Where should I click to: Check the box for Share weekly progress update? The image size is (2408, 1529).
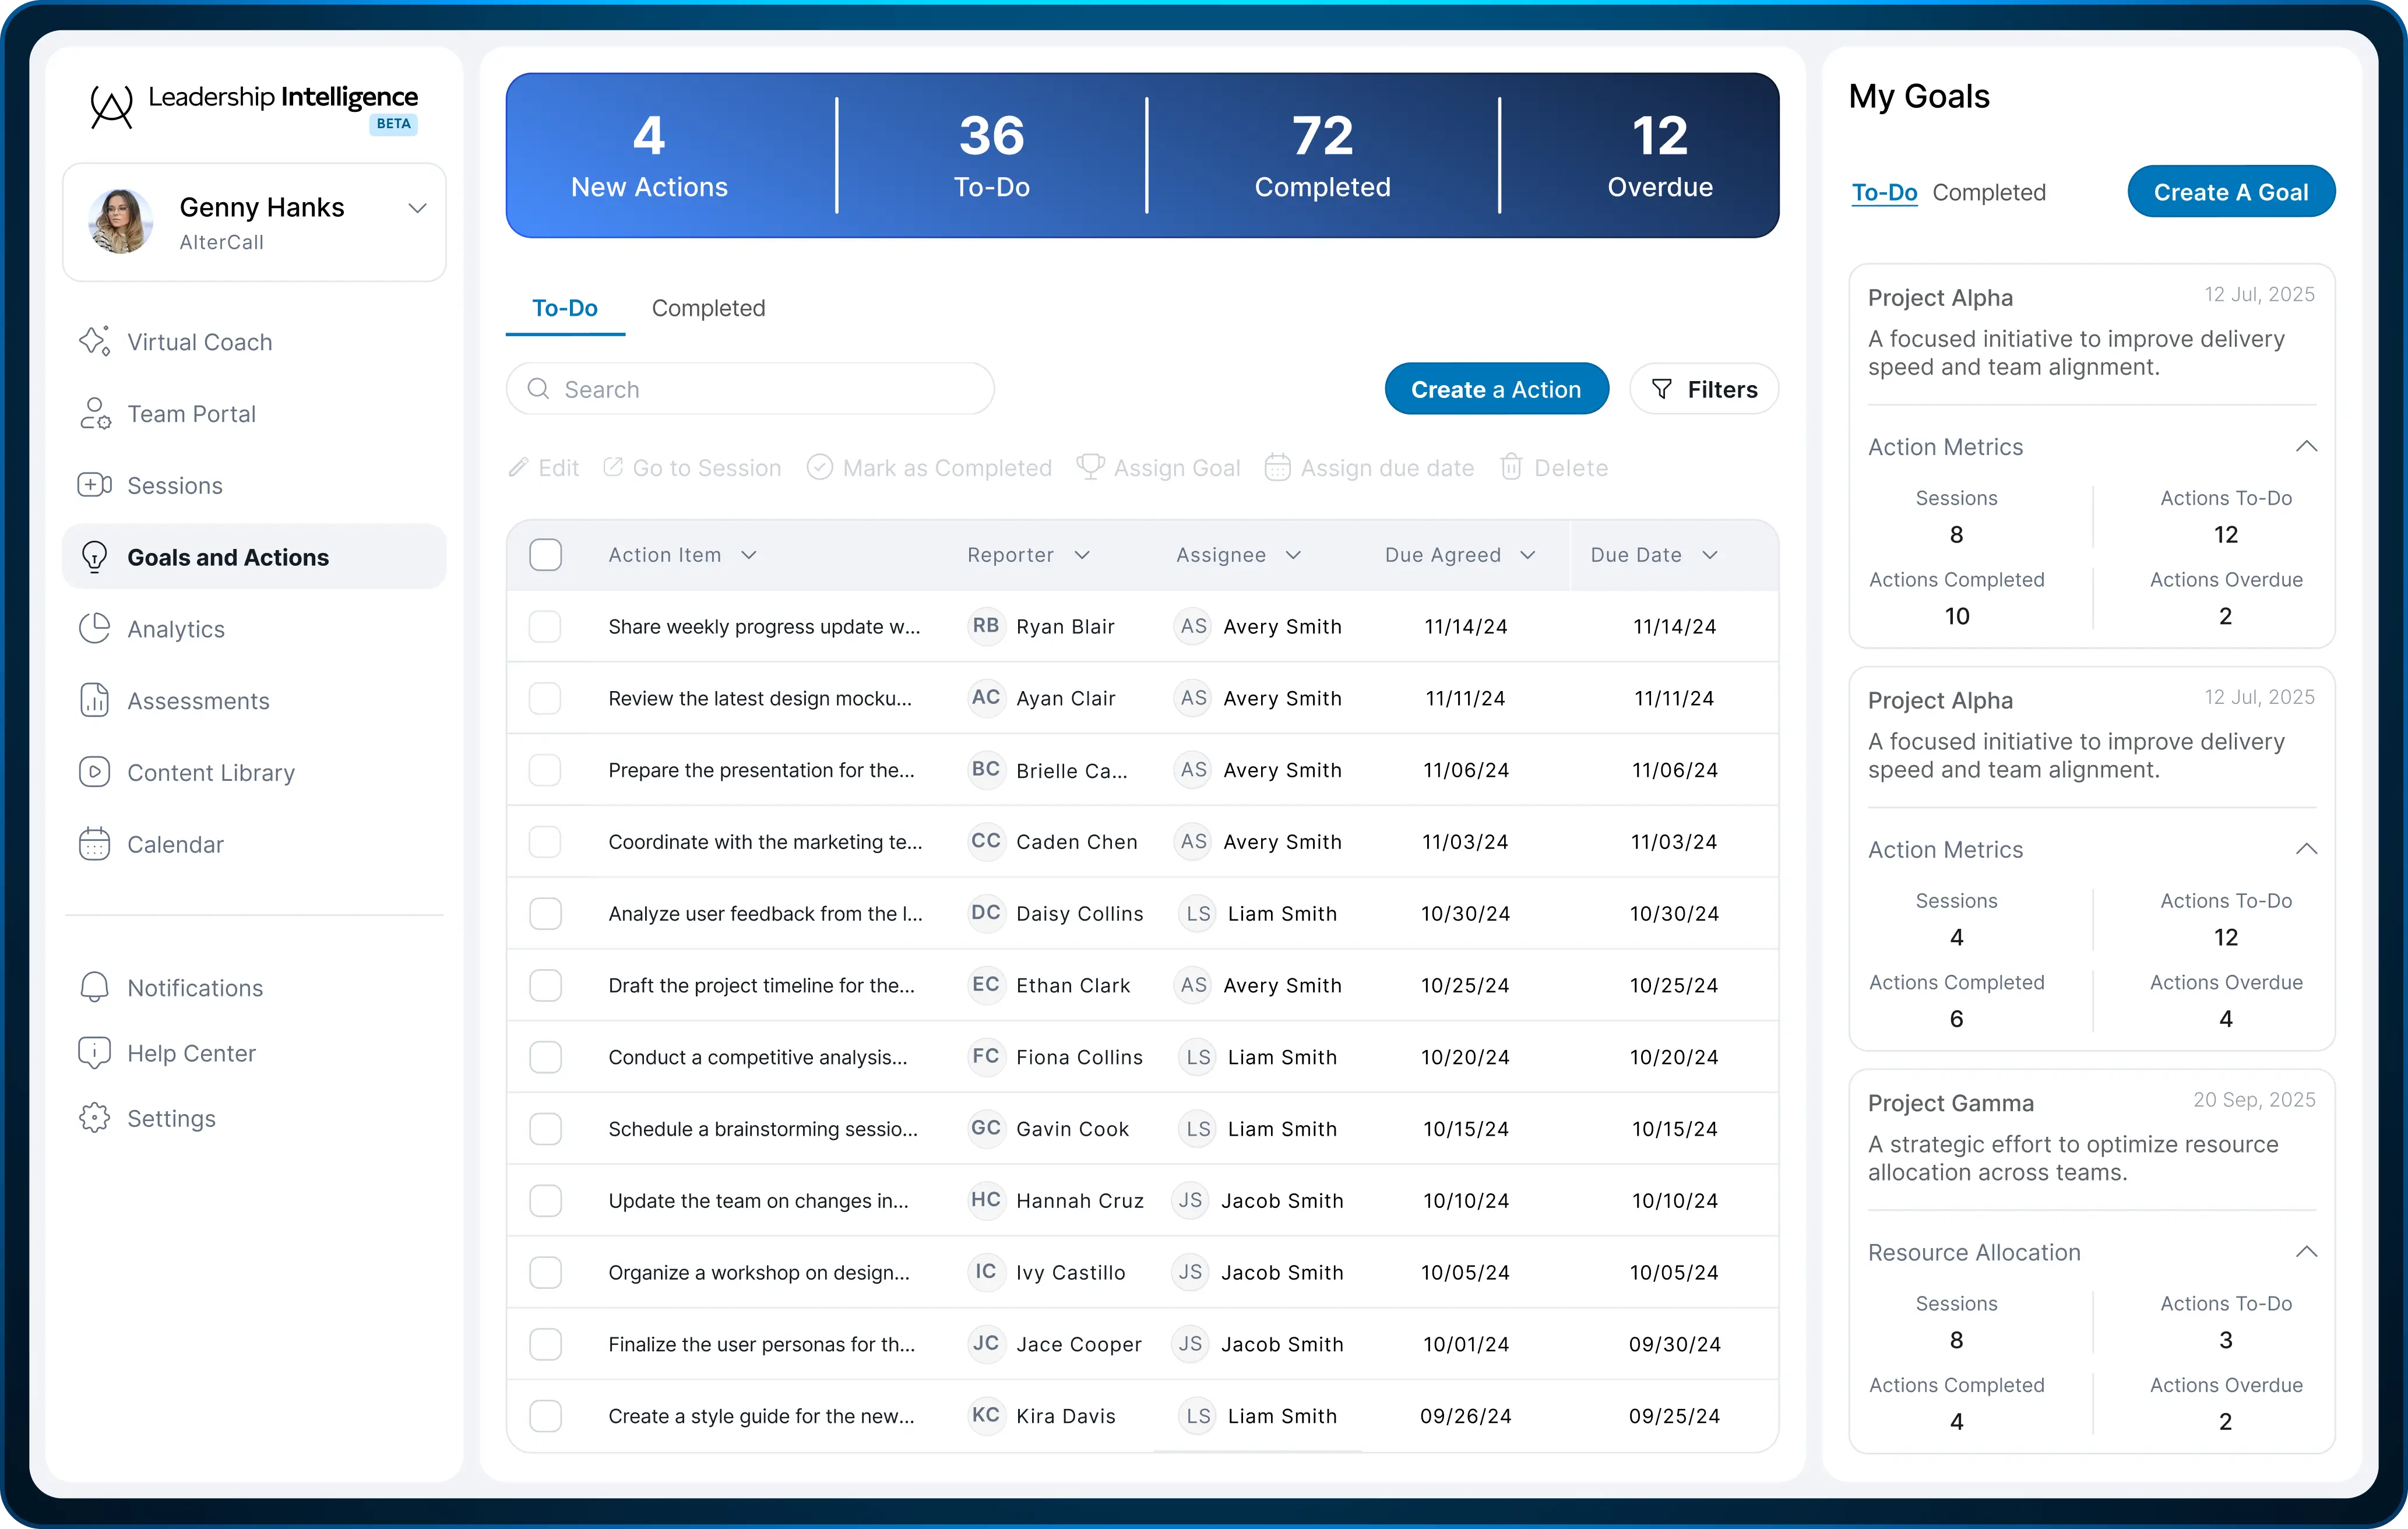[545, 627]
